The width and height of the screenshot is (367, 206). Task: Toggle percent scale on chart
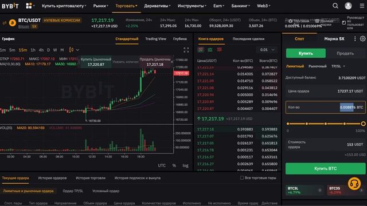click(x=174, y=165)
